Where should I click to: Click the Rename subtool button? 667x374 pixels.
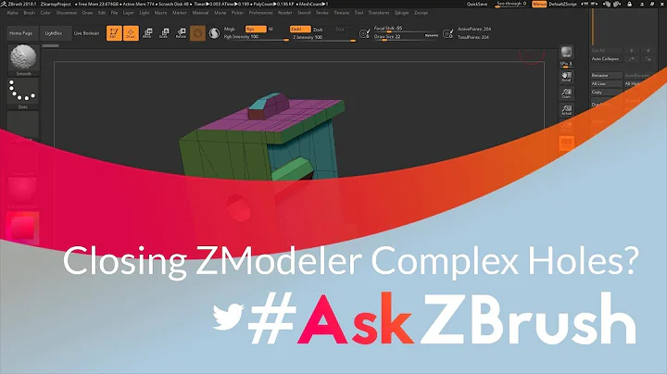click(606, 75)
